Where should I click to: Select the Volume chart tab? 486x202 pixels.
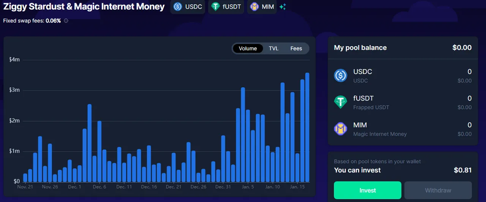tap(248, 49)
